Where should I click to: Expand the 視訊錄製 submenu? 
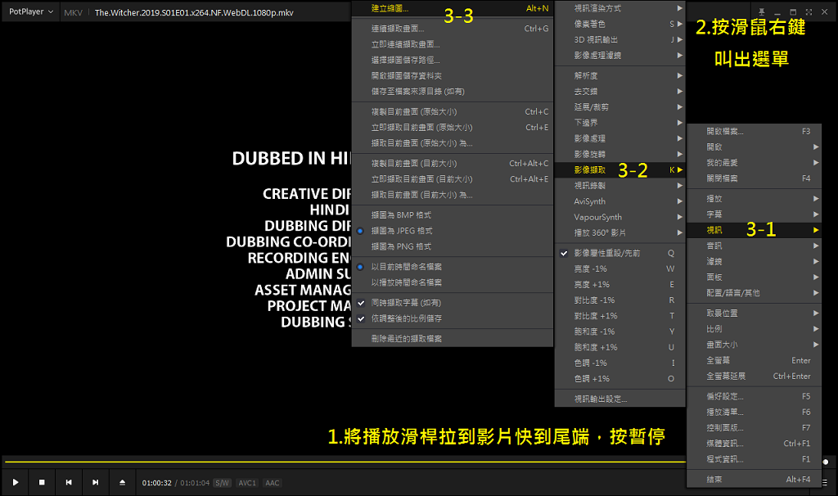pyautogui.click(x=620, y=186)
